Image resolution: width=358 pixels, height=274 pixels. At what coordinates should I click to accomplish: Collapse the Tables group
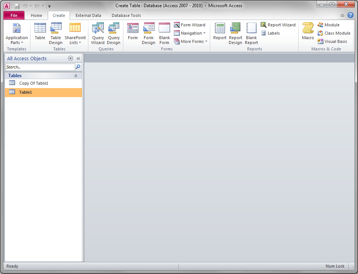[76, 76]
